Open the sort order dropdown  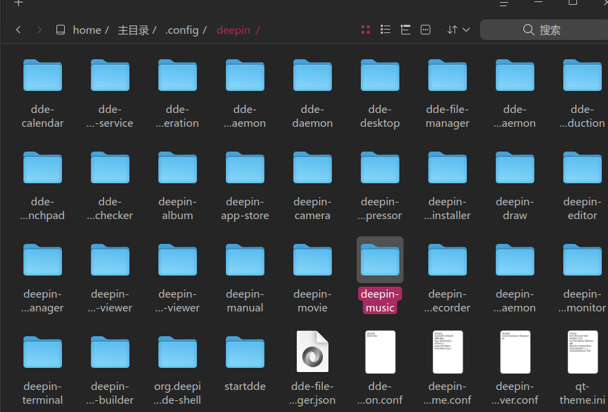459,30
